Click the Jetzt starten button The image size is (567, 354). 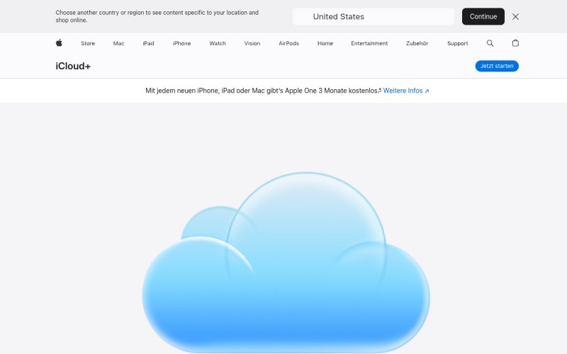coord(497,66)
